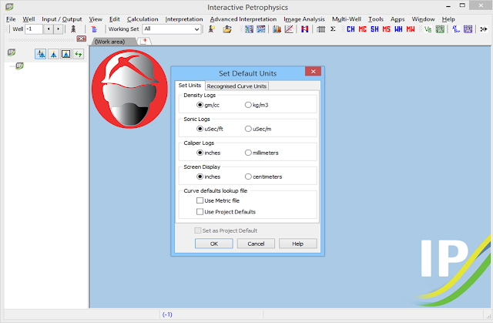
Task: Select uSec/ft sonic unit
Action: (x=210, y=129)
